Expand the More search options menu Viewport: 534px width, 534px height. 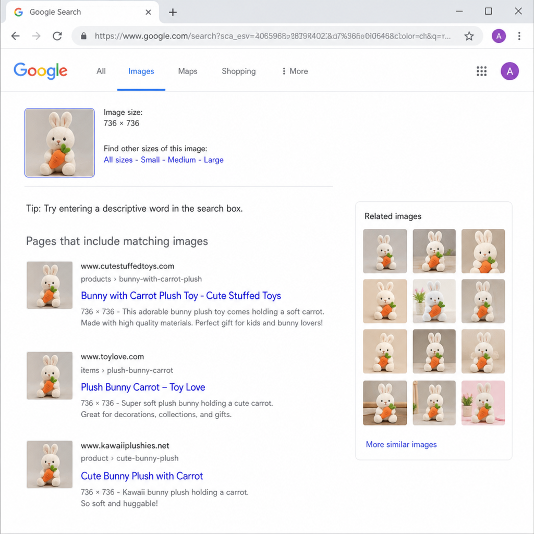pos(295,71)
